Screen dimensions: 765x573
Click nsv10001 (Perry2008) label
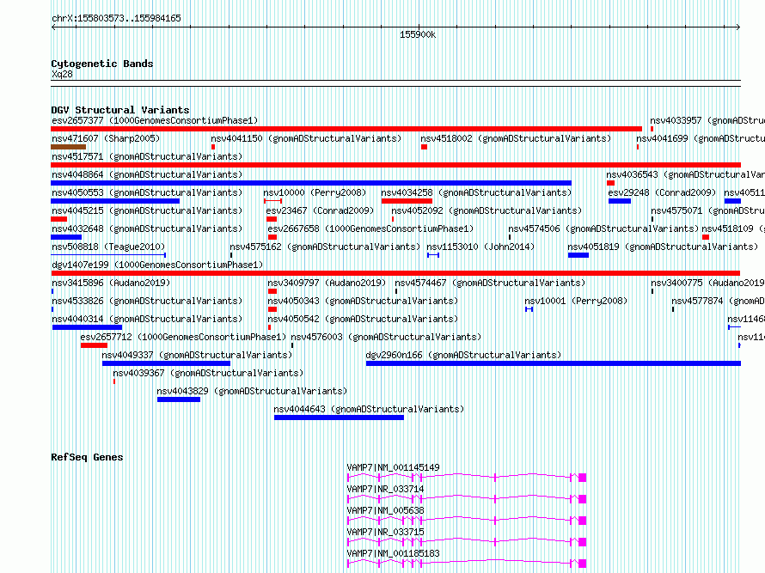pyautogui.click(x=576, y=301)
